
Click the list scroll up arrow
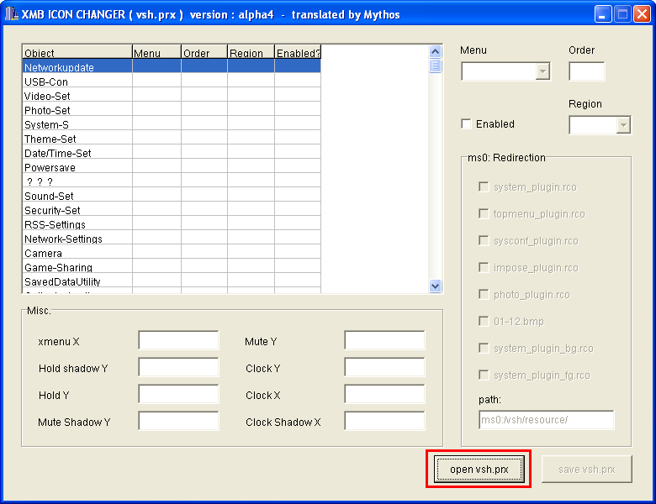click(x=435, y=51)
